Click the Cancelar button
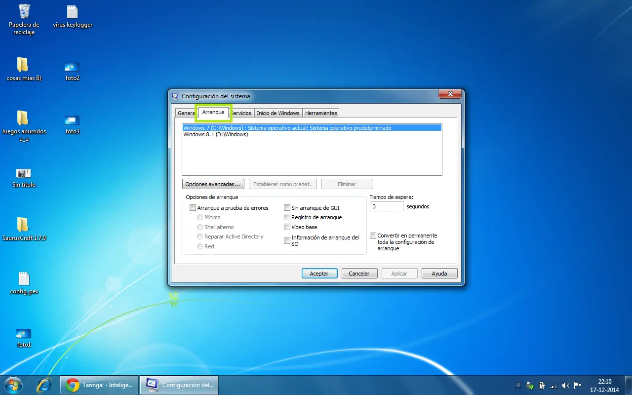 (359, 273)
